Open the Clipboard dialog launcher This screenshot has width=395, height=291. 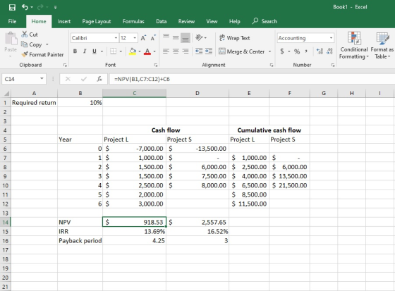[65, 65]
